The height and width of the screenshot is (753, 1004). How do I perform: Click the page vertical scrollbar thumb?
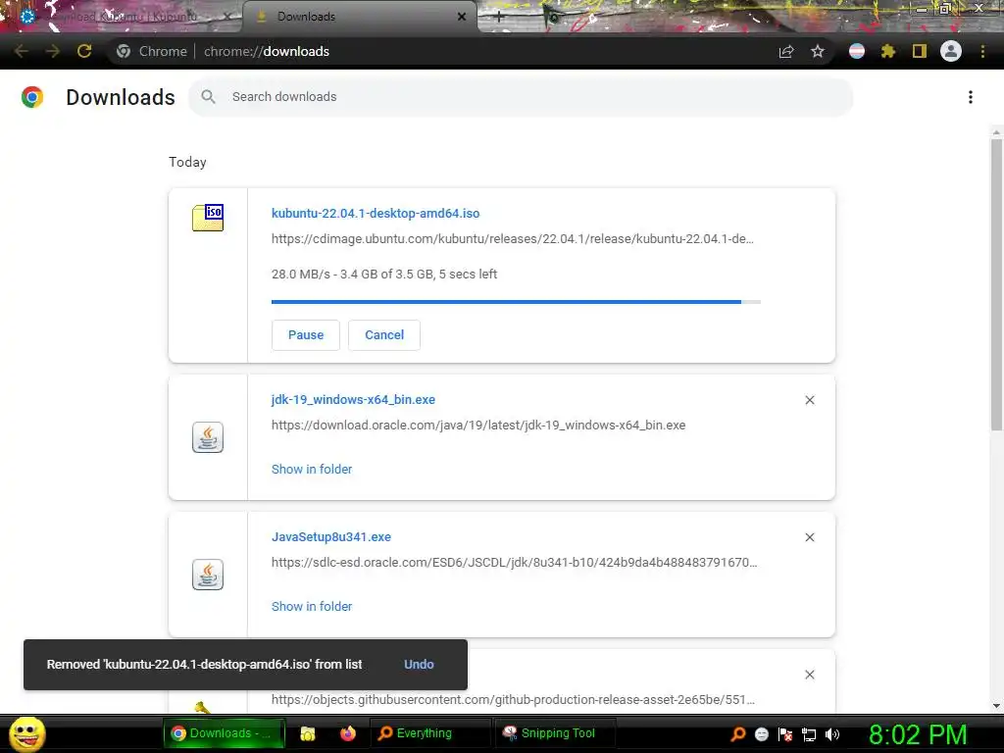[996, 284]
